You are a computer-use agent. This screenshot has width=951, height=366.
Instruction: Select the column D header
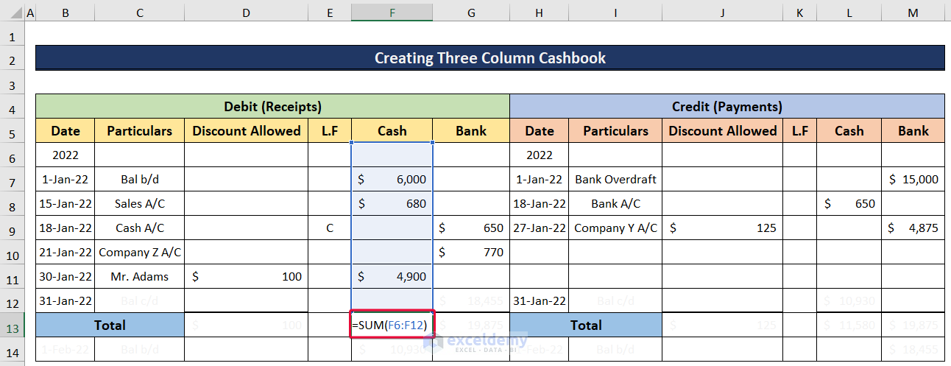click(x=246, y=13)
